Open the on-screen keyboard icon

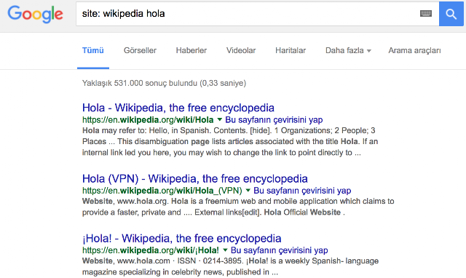[x=425, y=13]
